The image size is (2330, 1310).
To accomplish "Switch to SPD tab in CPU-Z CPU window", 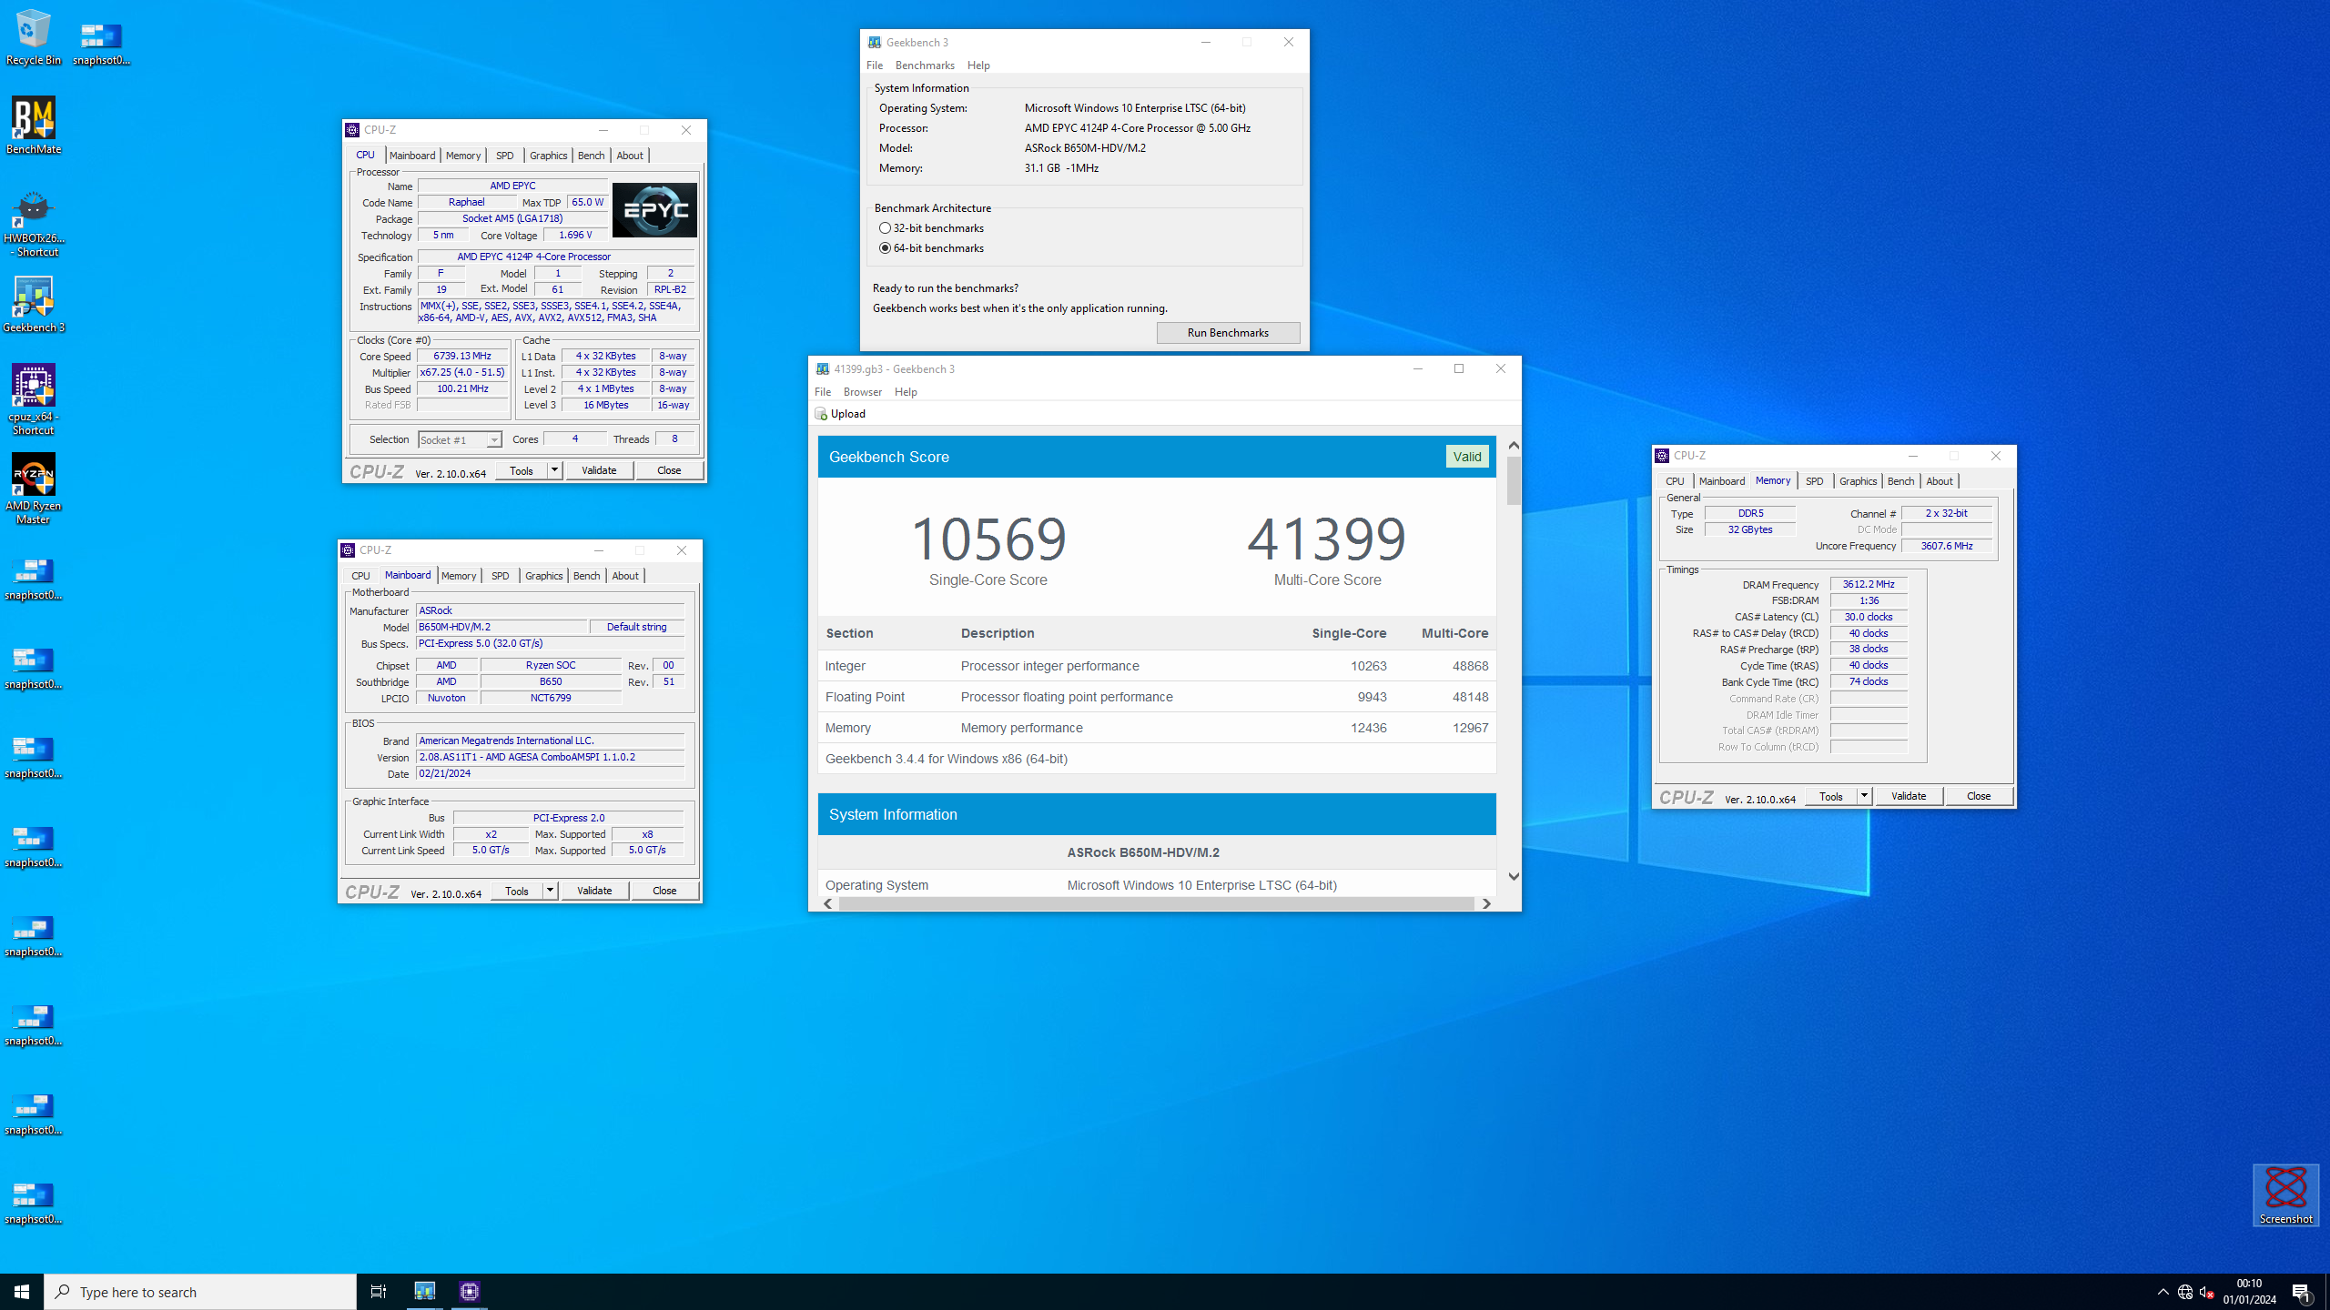I will click(x=505, y=156).
